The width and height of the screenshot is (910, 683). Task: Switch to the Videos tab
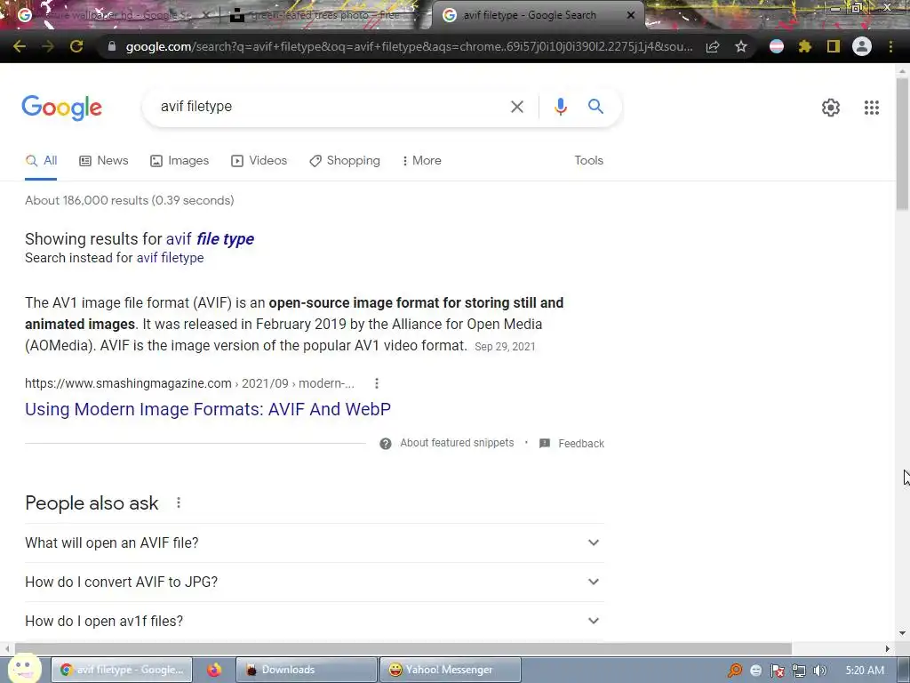[x=259, y=161]
